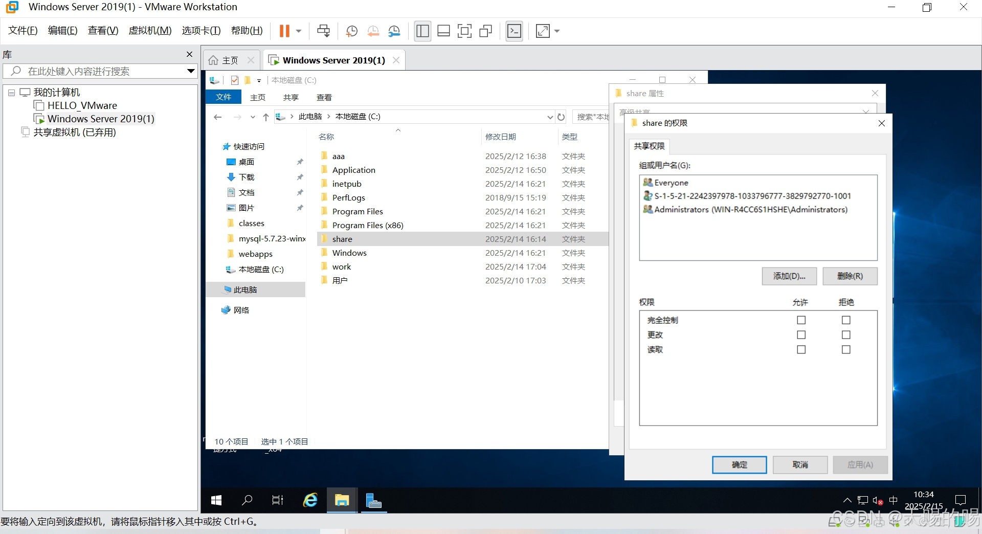The height and width of the screenshot is (534, 982).
Task: Open the 文件(F) VMware menu
Action: [23, 31]
